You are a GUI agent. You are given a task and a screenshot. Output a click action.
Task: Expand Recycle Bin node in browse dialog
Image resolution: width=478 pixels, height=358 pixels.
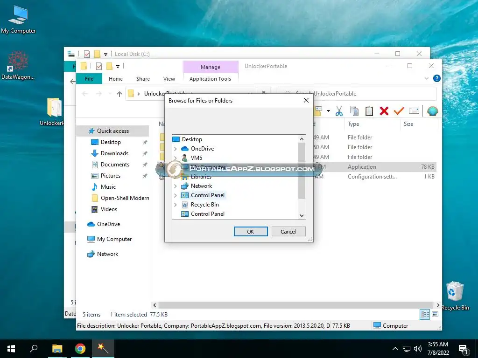click(x=176, y=205)
